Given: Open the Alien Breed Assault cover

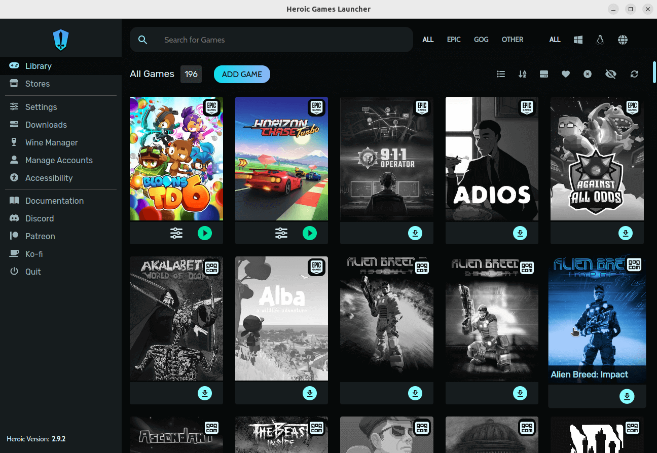Looking at the screenshot, I should tap(387, 318).
